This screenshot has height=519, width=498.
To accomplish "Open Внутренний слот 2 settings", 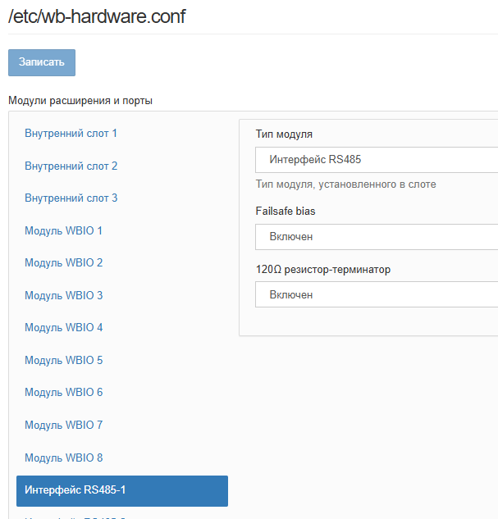I will click(71, 166).
